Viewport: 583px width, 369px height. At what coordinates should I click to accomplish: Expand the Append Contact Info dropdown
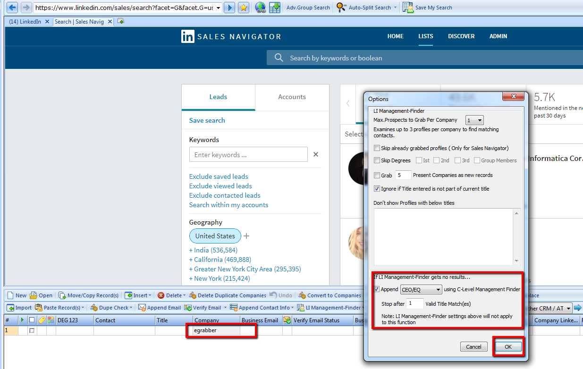(293, 308)
